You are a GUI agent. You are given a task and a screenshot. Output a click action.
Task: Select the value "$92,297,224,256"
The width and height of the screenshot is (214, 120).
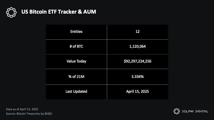(137, 61)
